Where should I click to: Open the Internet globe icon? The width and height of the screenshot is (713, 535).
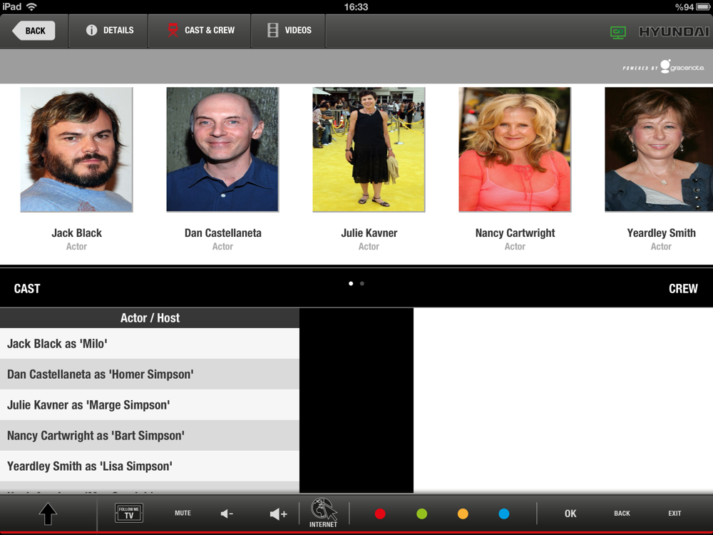point(323,513)
